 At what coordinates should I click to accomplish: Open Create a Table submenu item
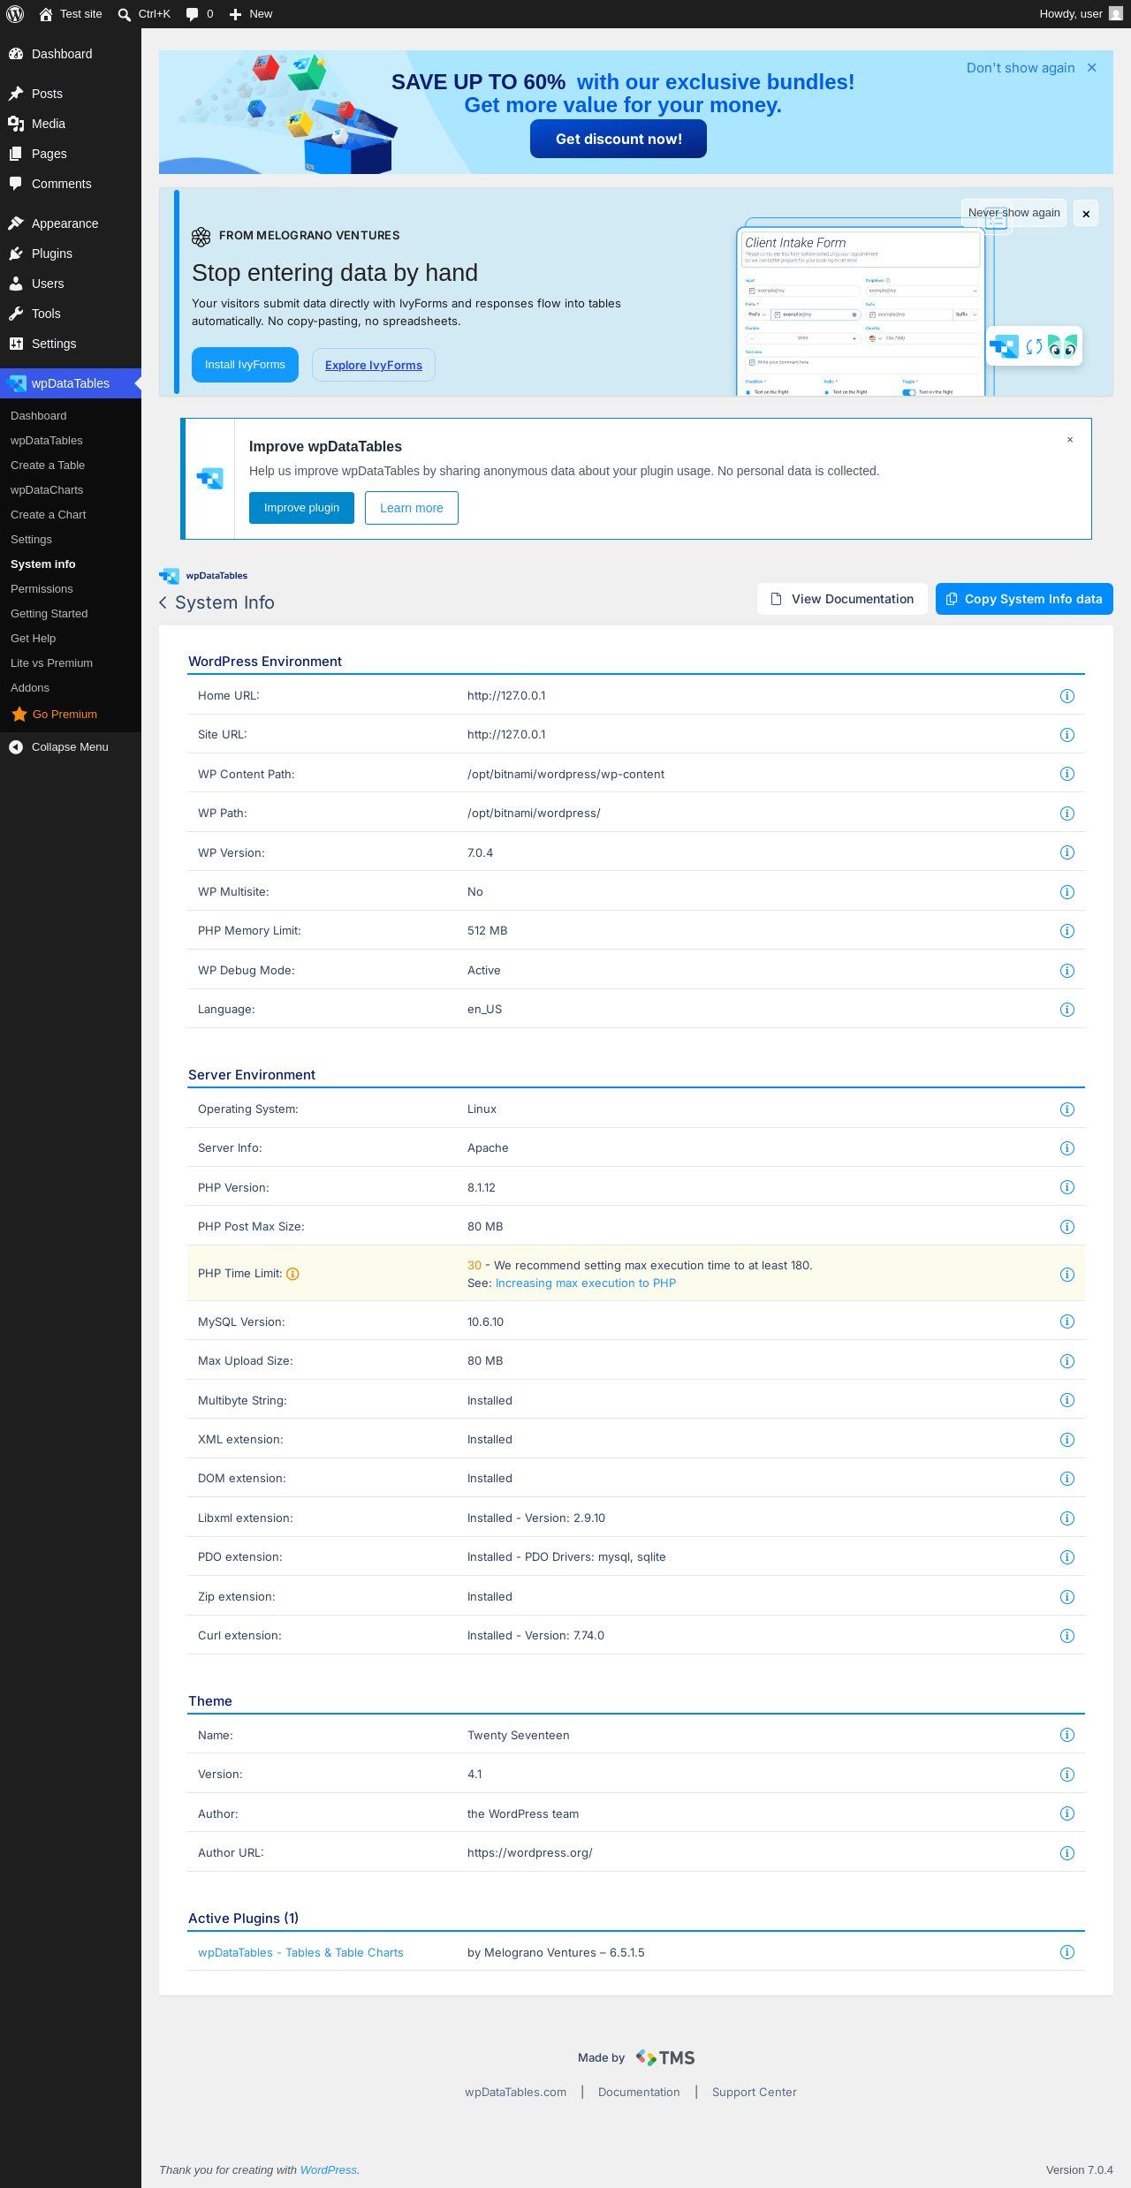coord(48,466)
